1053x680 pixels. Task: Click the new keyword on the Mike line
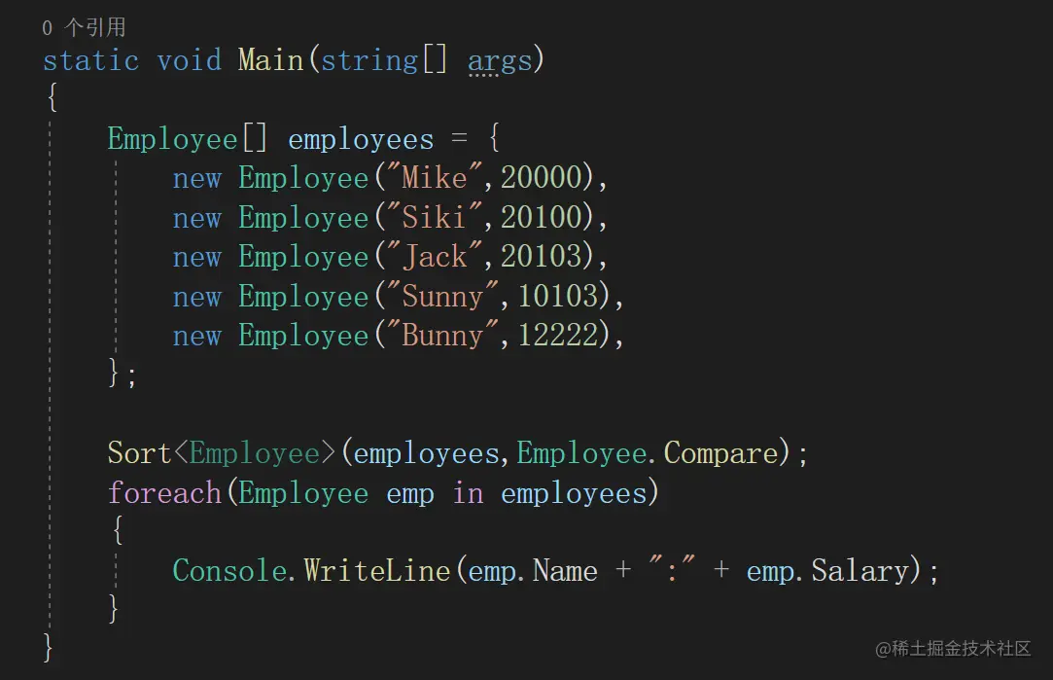tap(196, 179)
